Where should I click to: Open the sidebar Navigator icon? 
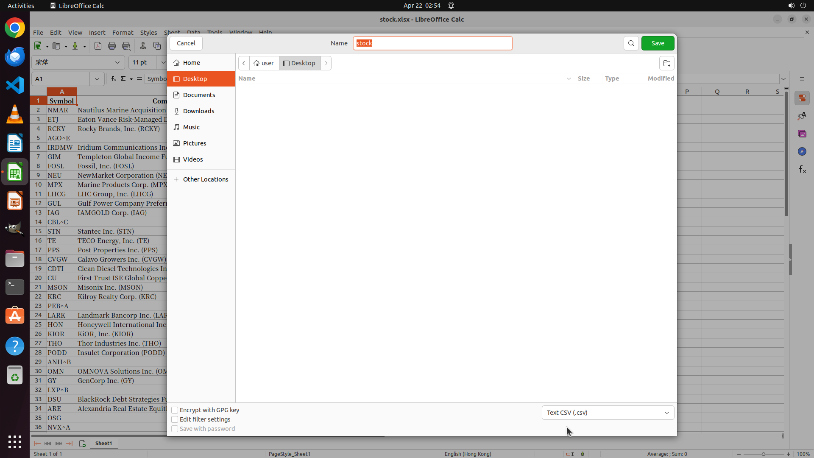[802, 151]
